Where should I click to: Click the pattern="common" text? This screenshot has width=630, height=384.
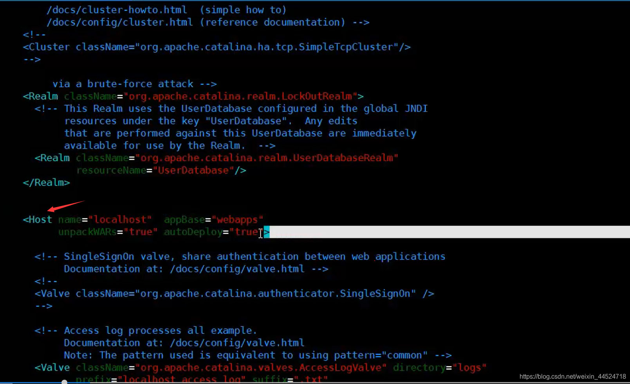tap(381, 355)
